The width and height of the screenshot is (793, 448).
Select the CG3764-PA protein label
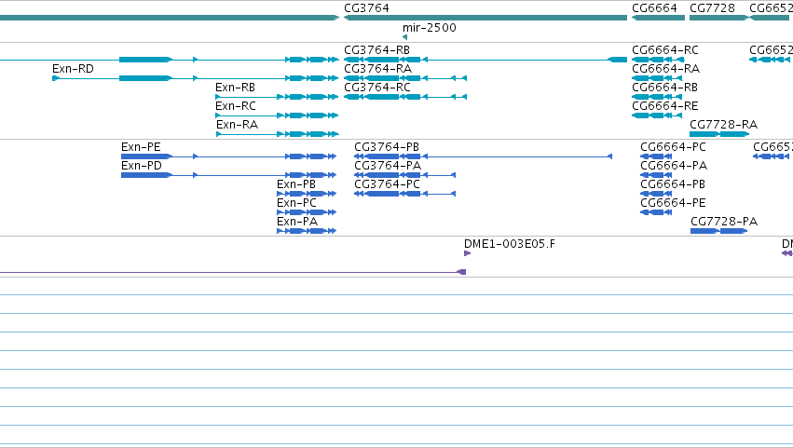(388, 166)
